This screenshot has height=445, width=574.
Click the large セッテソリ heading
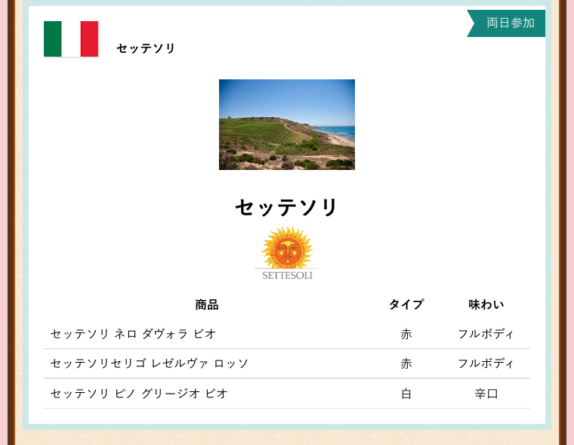287,208
